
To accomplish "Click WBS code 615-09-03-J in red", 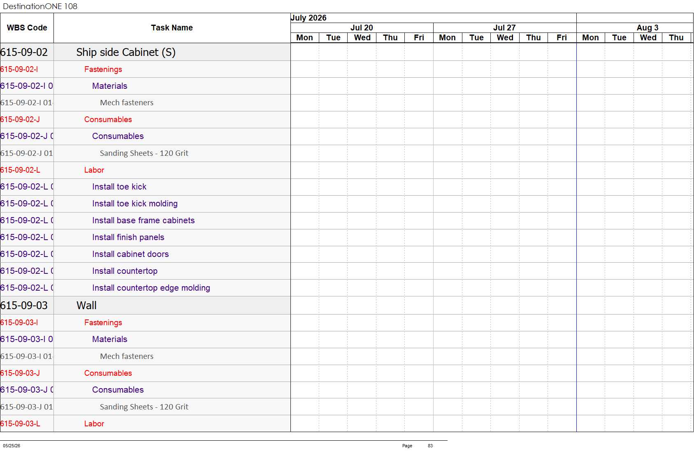I will click(20, 373).
